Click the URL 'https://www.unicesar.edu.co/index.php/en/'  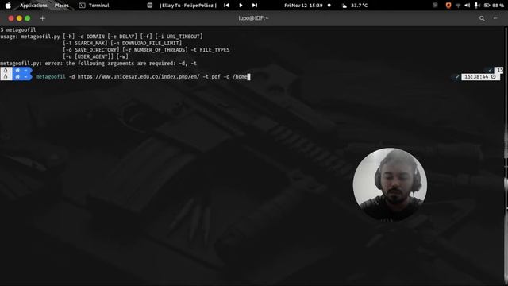click(139, 77)
